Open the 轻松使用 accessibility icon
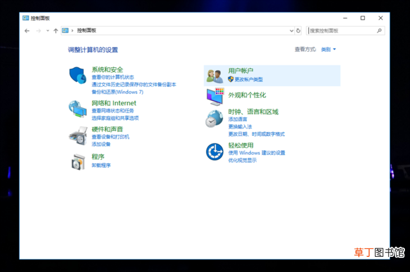This screenshot has width=410, height=272. tap(215, 151)
